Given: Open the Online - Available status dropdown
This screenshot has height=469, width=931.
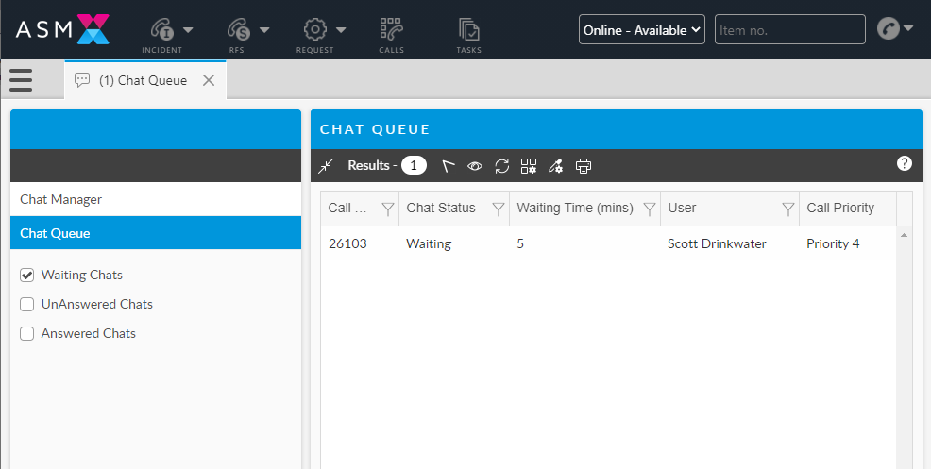Looking at the screenshot, I should (642, 30).
